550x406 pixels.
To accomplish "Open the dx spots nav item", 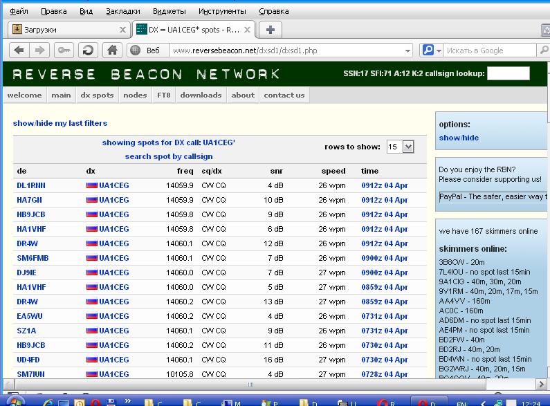I will [x=97, y=95].
